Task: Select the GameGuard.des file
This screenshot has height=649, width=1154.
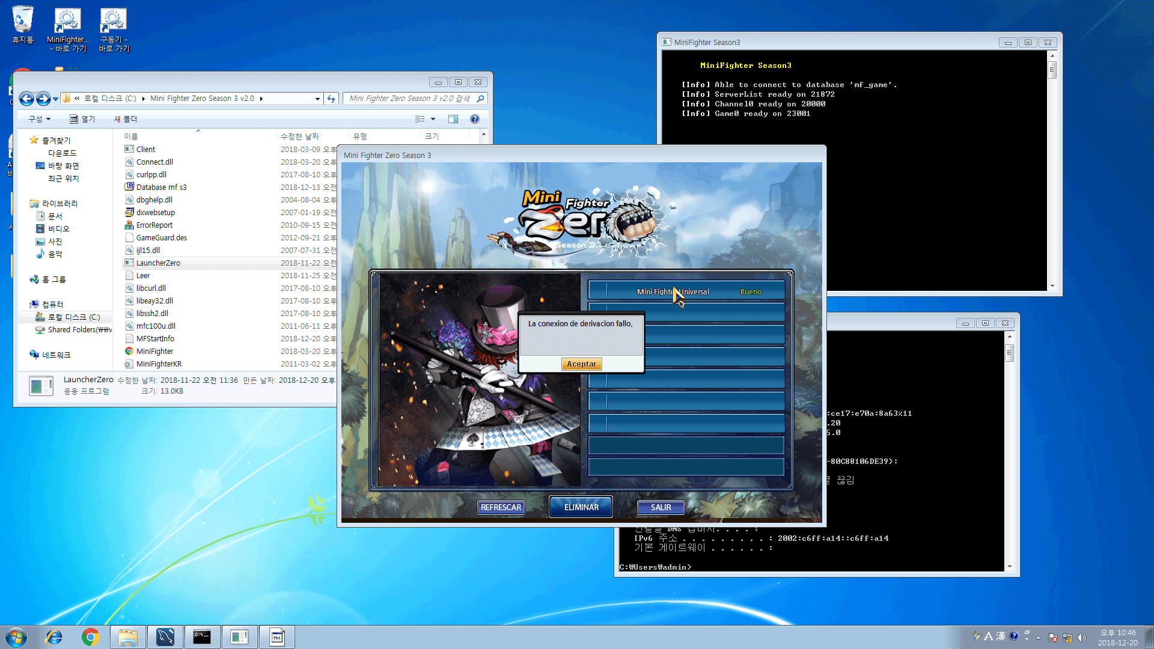Action: point(161,238)
